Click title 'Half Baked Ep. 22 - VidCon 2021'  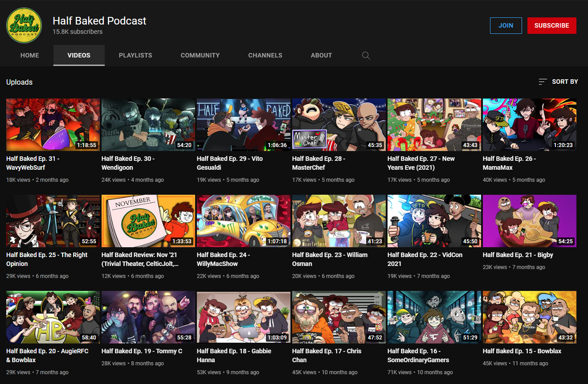pyautogui.click(x=425, y=259)
